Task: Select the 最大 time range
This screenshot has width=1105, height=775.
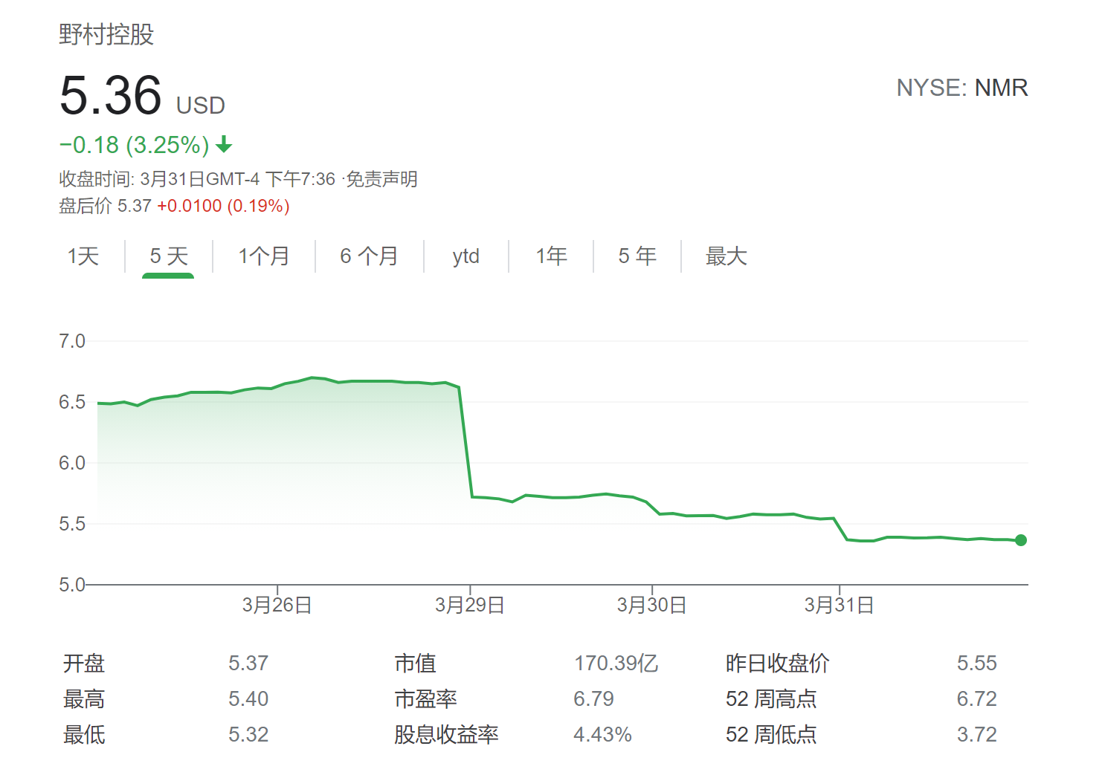Action: click(x=726, y=256)
